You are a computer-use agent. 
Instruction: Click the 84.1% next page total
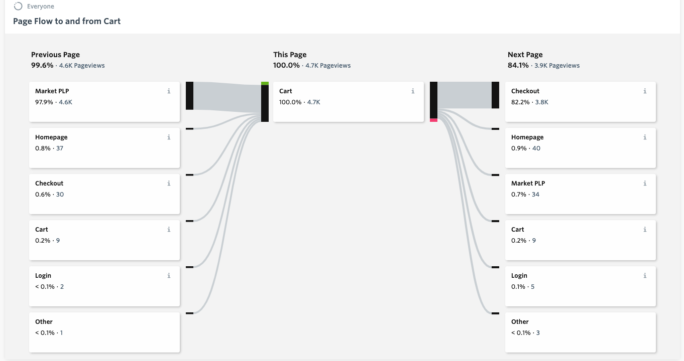pyautogui.click(x=518, y=66)
